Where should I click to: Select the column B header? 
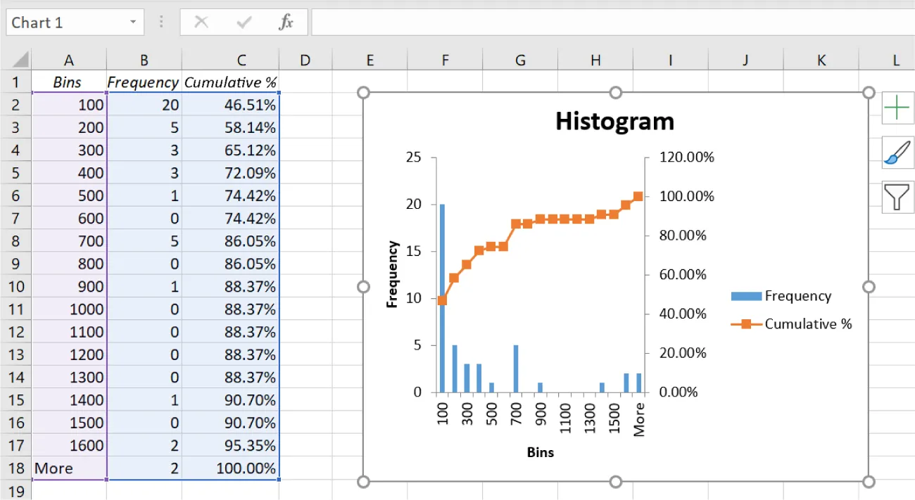pos(144,59)
